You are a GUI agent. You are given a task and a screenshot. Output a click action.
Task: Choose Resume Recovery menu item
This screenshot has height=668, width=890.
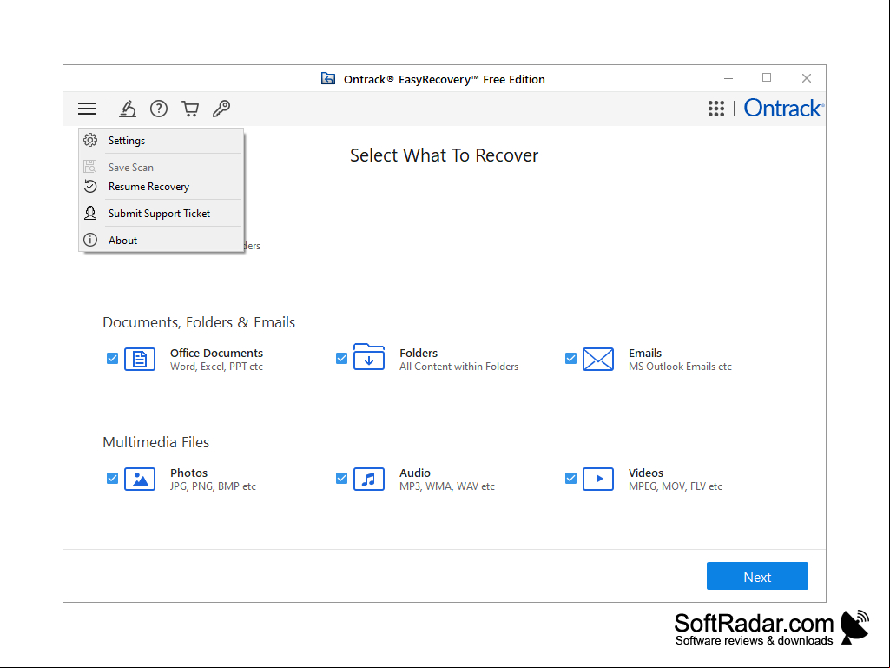[x=162, y=186]
